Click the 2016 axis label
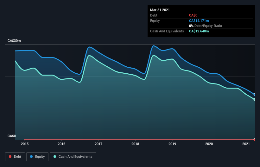This screenshot has width=260, height=167. (x=61, y=144)
